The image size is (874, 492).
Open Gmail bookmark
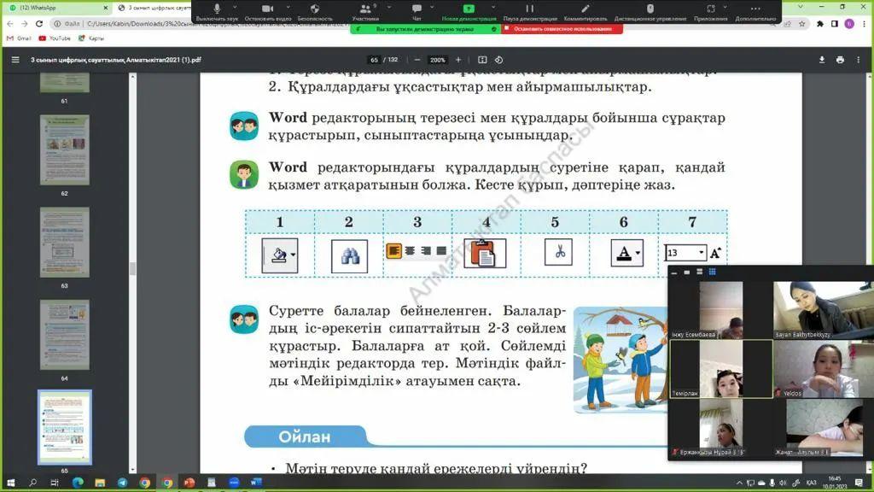point(19,38)
